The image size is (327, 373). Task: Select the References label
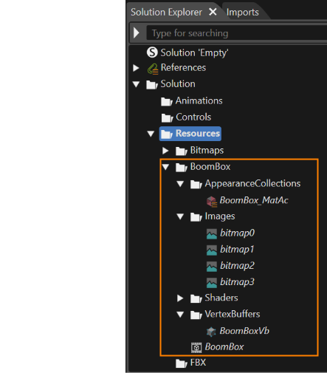183,67
